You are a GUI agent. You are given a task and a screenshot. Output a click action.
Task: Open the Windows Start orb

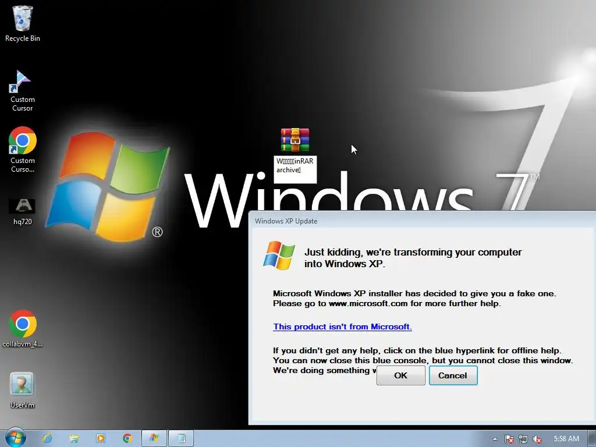click(x=15, y=438)
